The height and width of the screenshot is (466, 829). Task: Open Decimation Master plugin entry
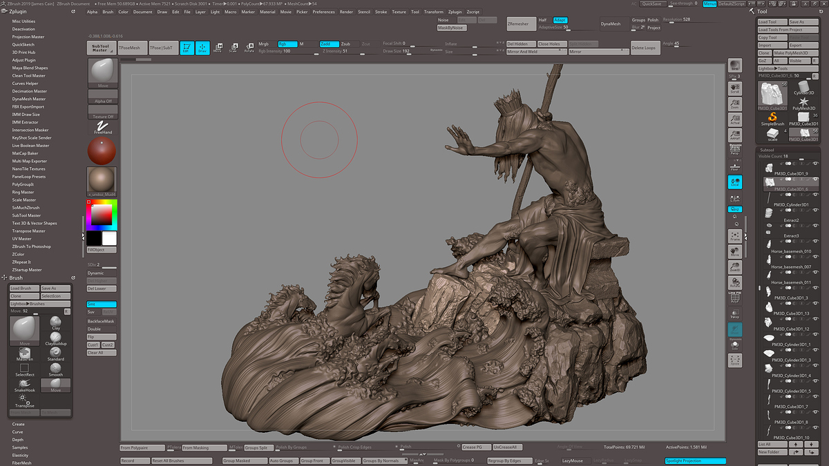pyautogui.click(x=29, y=91)
